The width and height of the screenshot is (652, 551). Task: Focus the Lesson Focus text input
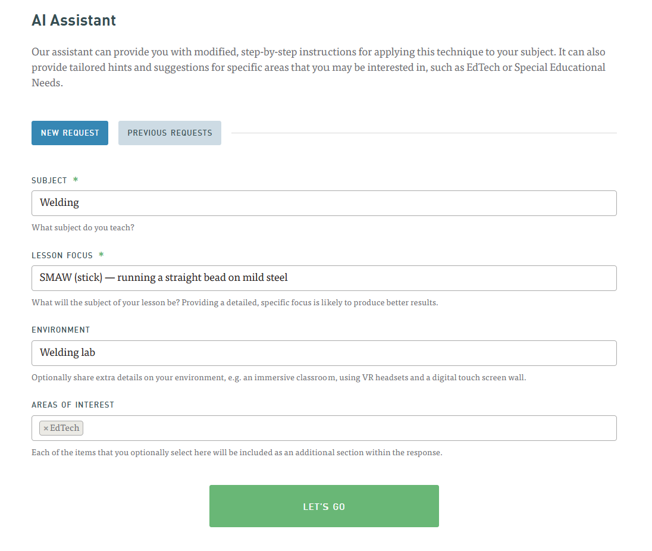324,278
